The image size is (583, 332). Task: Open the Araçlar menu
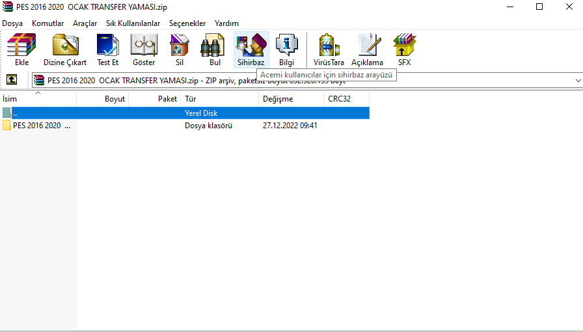pos(85,23)
